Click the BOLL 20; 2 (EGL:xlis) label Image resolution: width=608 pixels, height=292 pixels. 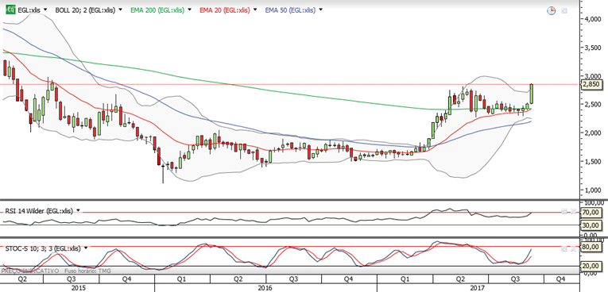coord(85,10)
